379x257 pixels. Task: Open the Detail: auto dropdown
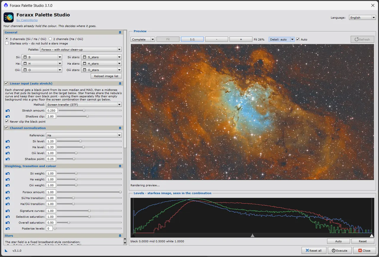click(282, 39)
